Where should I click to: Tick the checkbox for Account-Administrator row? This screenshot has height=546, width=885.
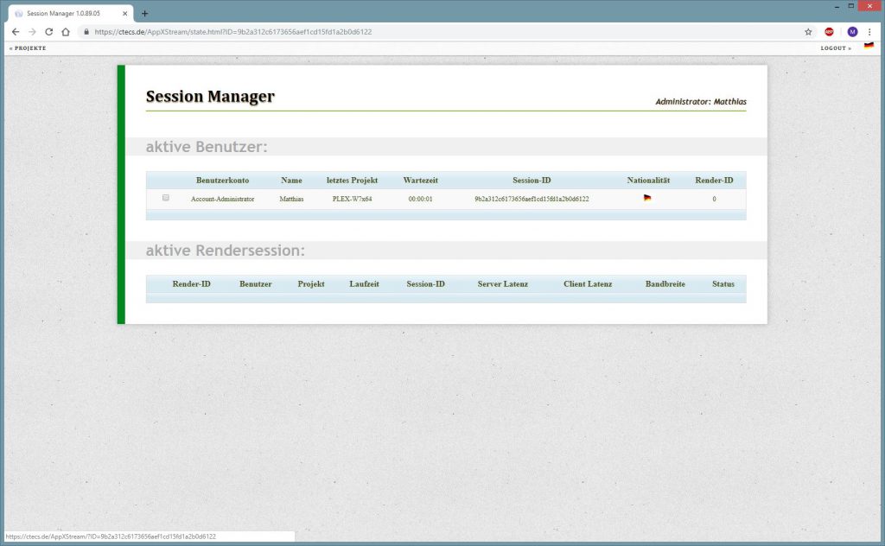166,198
